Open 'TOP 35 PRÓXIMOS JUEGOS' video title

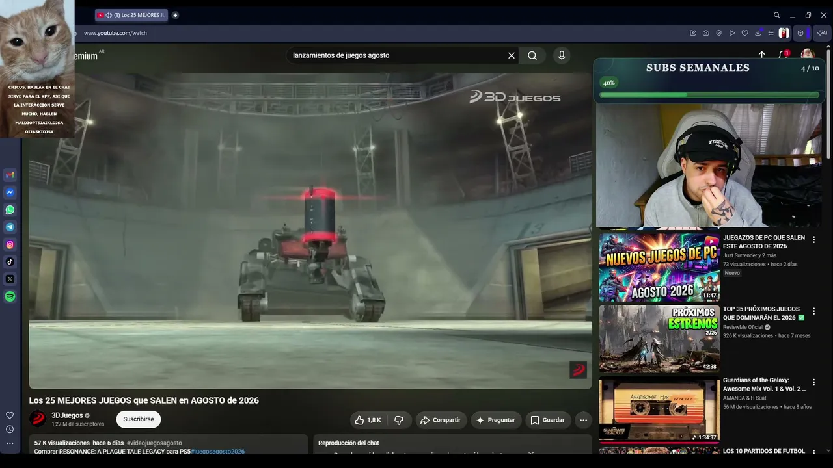pyautogui.click(x=764, y=313)
